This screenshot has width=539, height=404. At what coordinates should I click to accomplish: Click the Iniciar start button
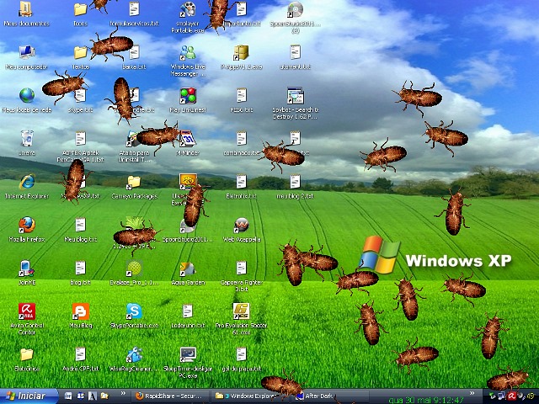click(28, 396)
